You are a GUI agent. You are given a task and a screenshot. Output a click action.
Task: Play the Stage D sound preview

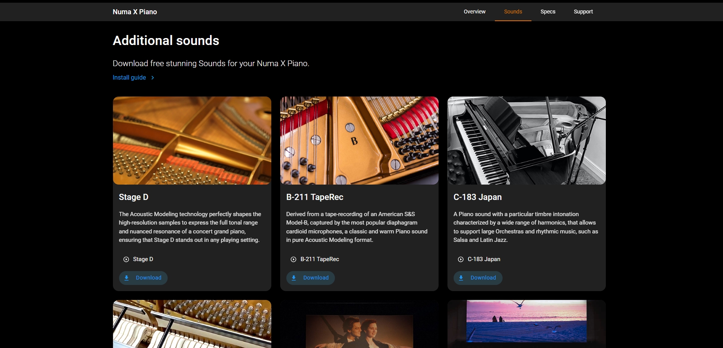click(x=126, y=259)
